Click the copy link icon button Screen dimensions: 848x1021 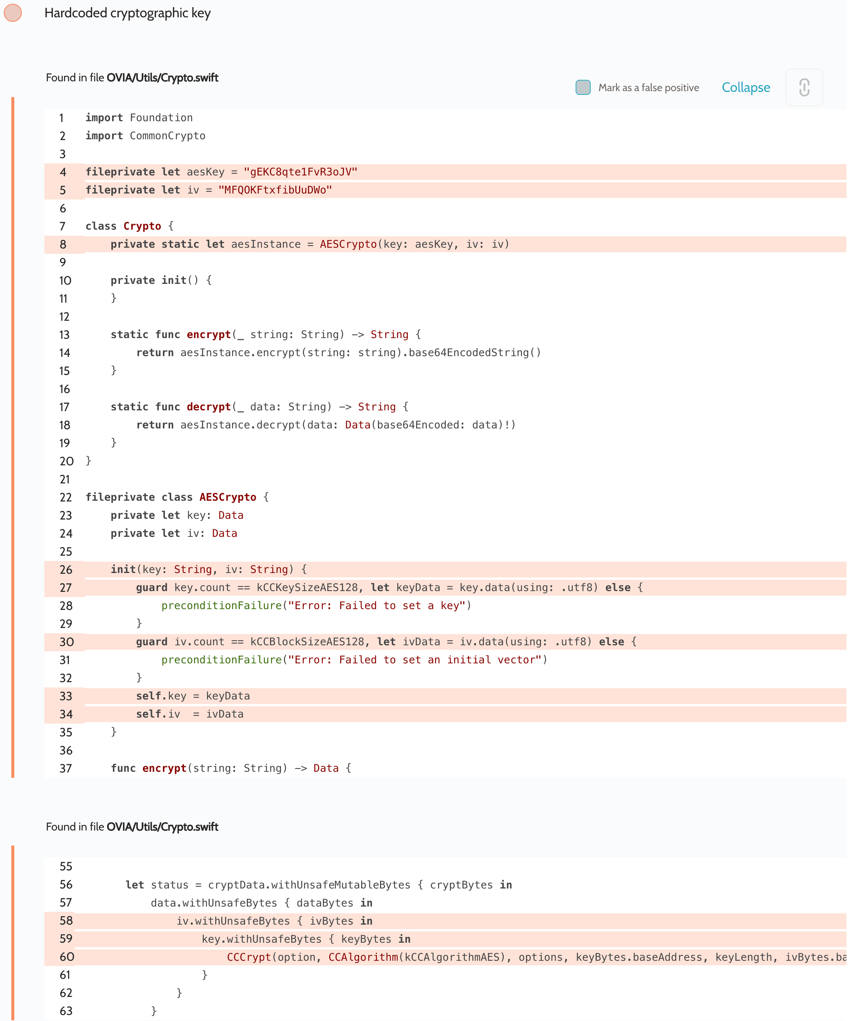tap(804, 87)
